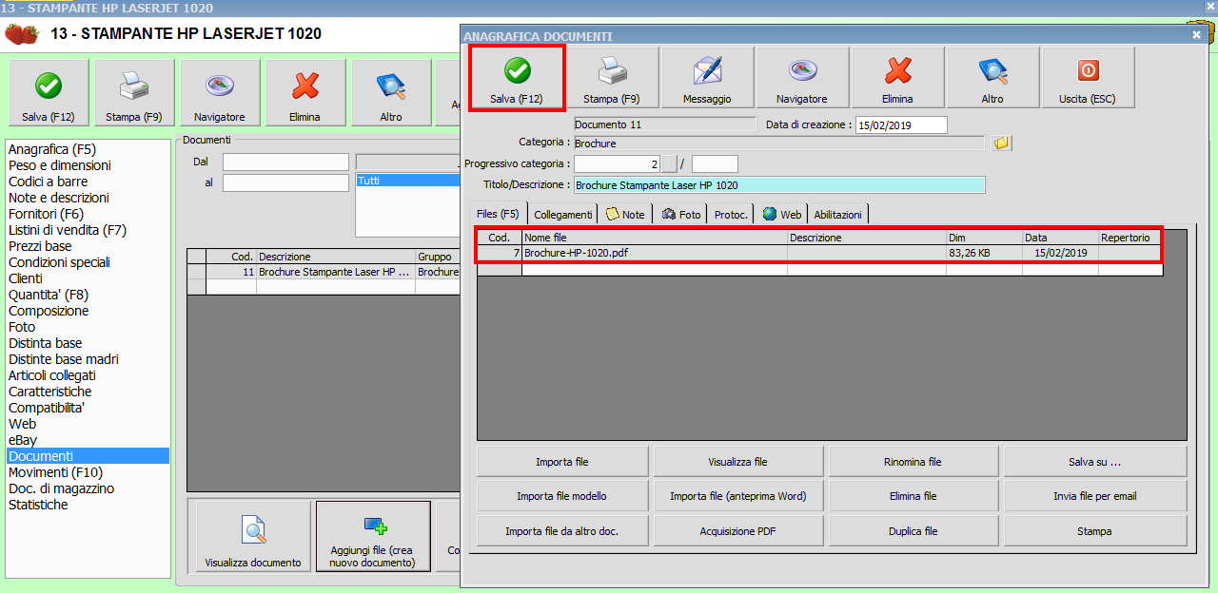1218x593 pixels.
Task: Click Invia file per email button
Action: coord(1094,496)
